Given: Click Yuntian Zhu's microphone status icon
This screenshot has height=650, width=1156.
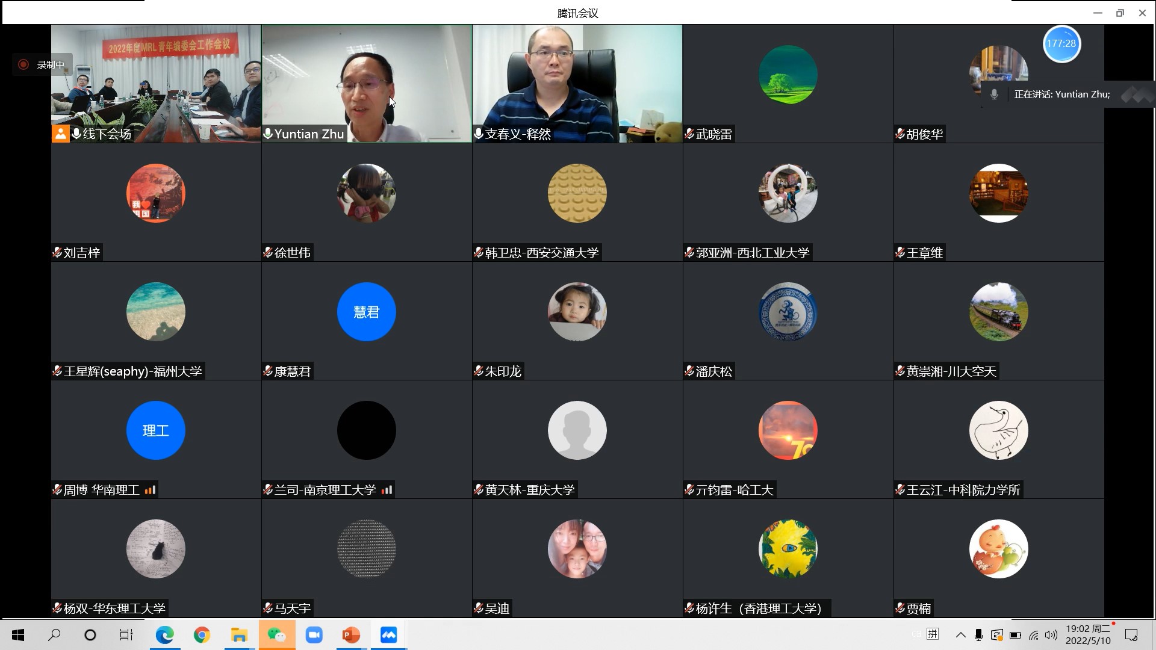Looking at the screenshot, I should point(268,134).
